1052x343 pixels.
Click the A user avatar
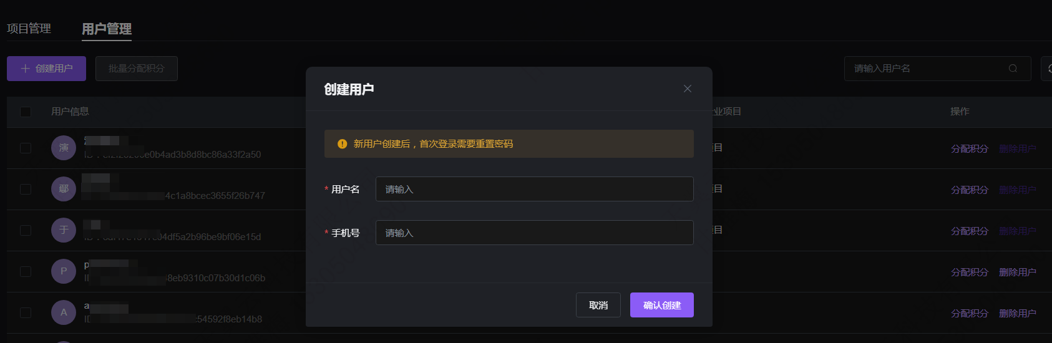click(64, 312)
